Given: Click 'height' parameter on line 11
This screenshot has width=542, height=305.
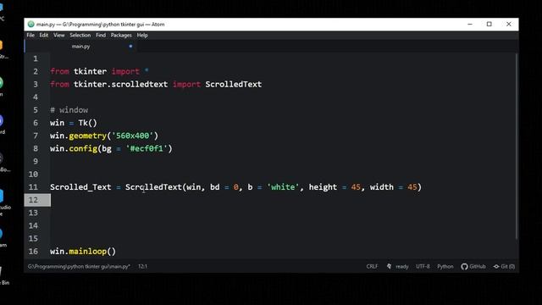Looking at the screenshot, I should point(323,187).
